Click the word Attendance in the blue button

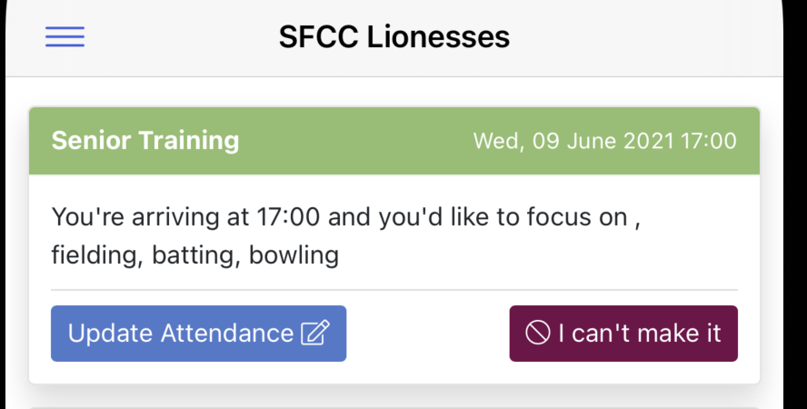click(x=227, y=333)
